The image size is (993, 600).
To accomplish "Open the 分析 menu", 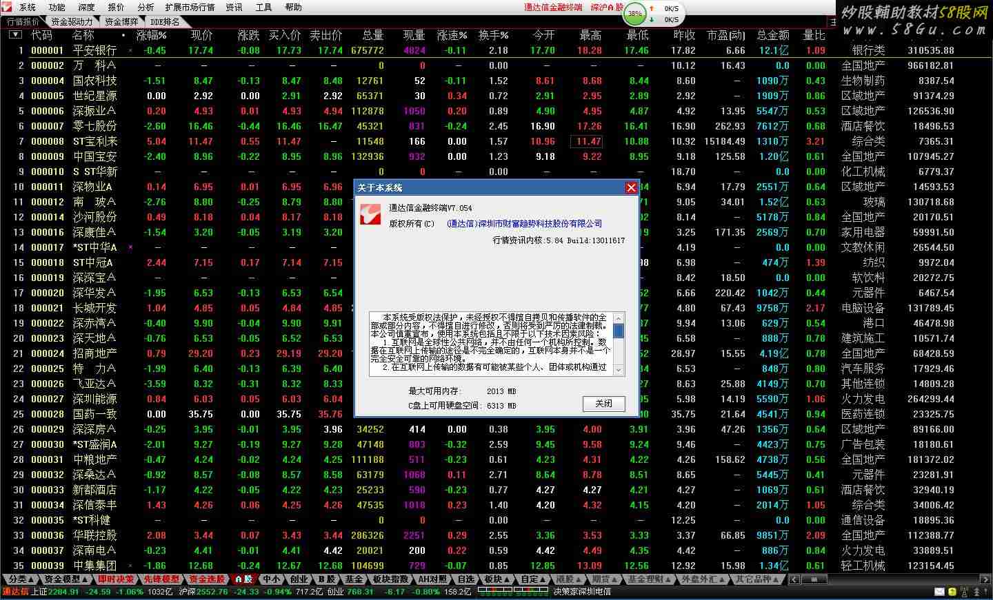I will (x=146, y=8).
